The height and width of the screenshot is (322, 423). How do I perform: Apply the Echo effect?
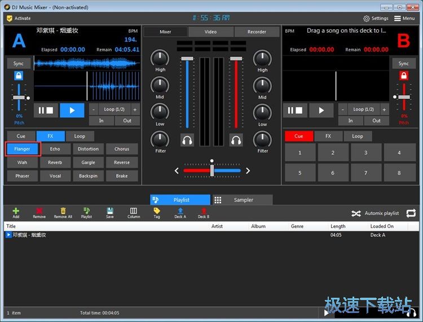click(55, 149)
